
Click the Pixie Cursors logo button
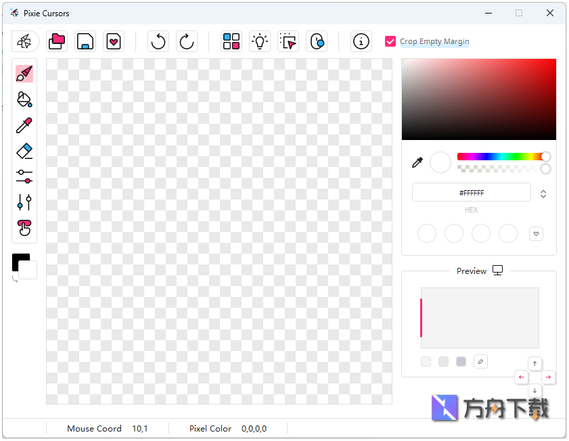[24, 41]
